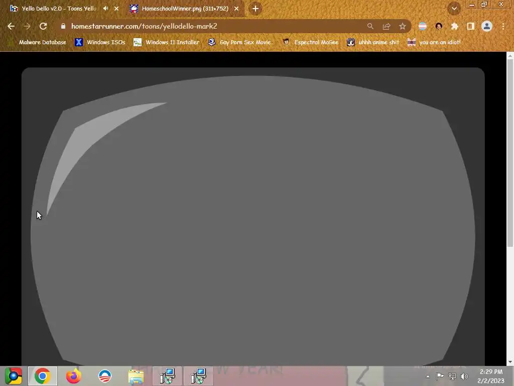Open the Windows ISOs bookmark
The image size is (514, 386).
(100, 42)
